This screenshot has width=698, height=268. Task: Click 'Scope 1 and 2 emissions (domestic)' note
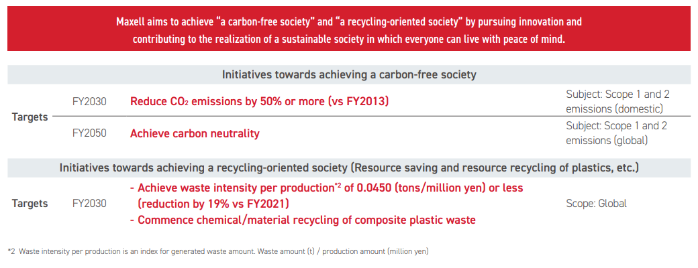618,101
